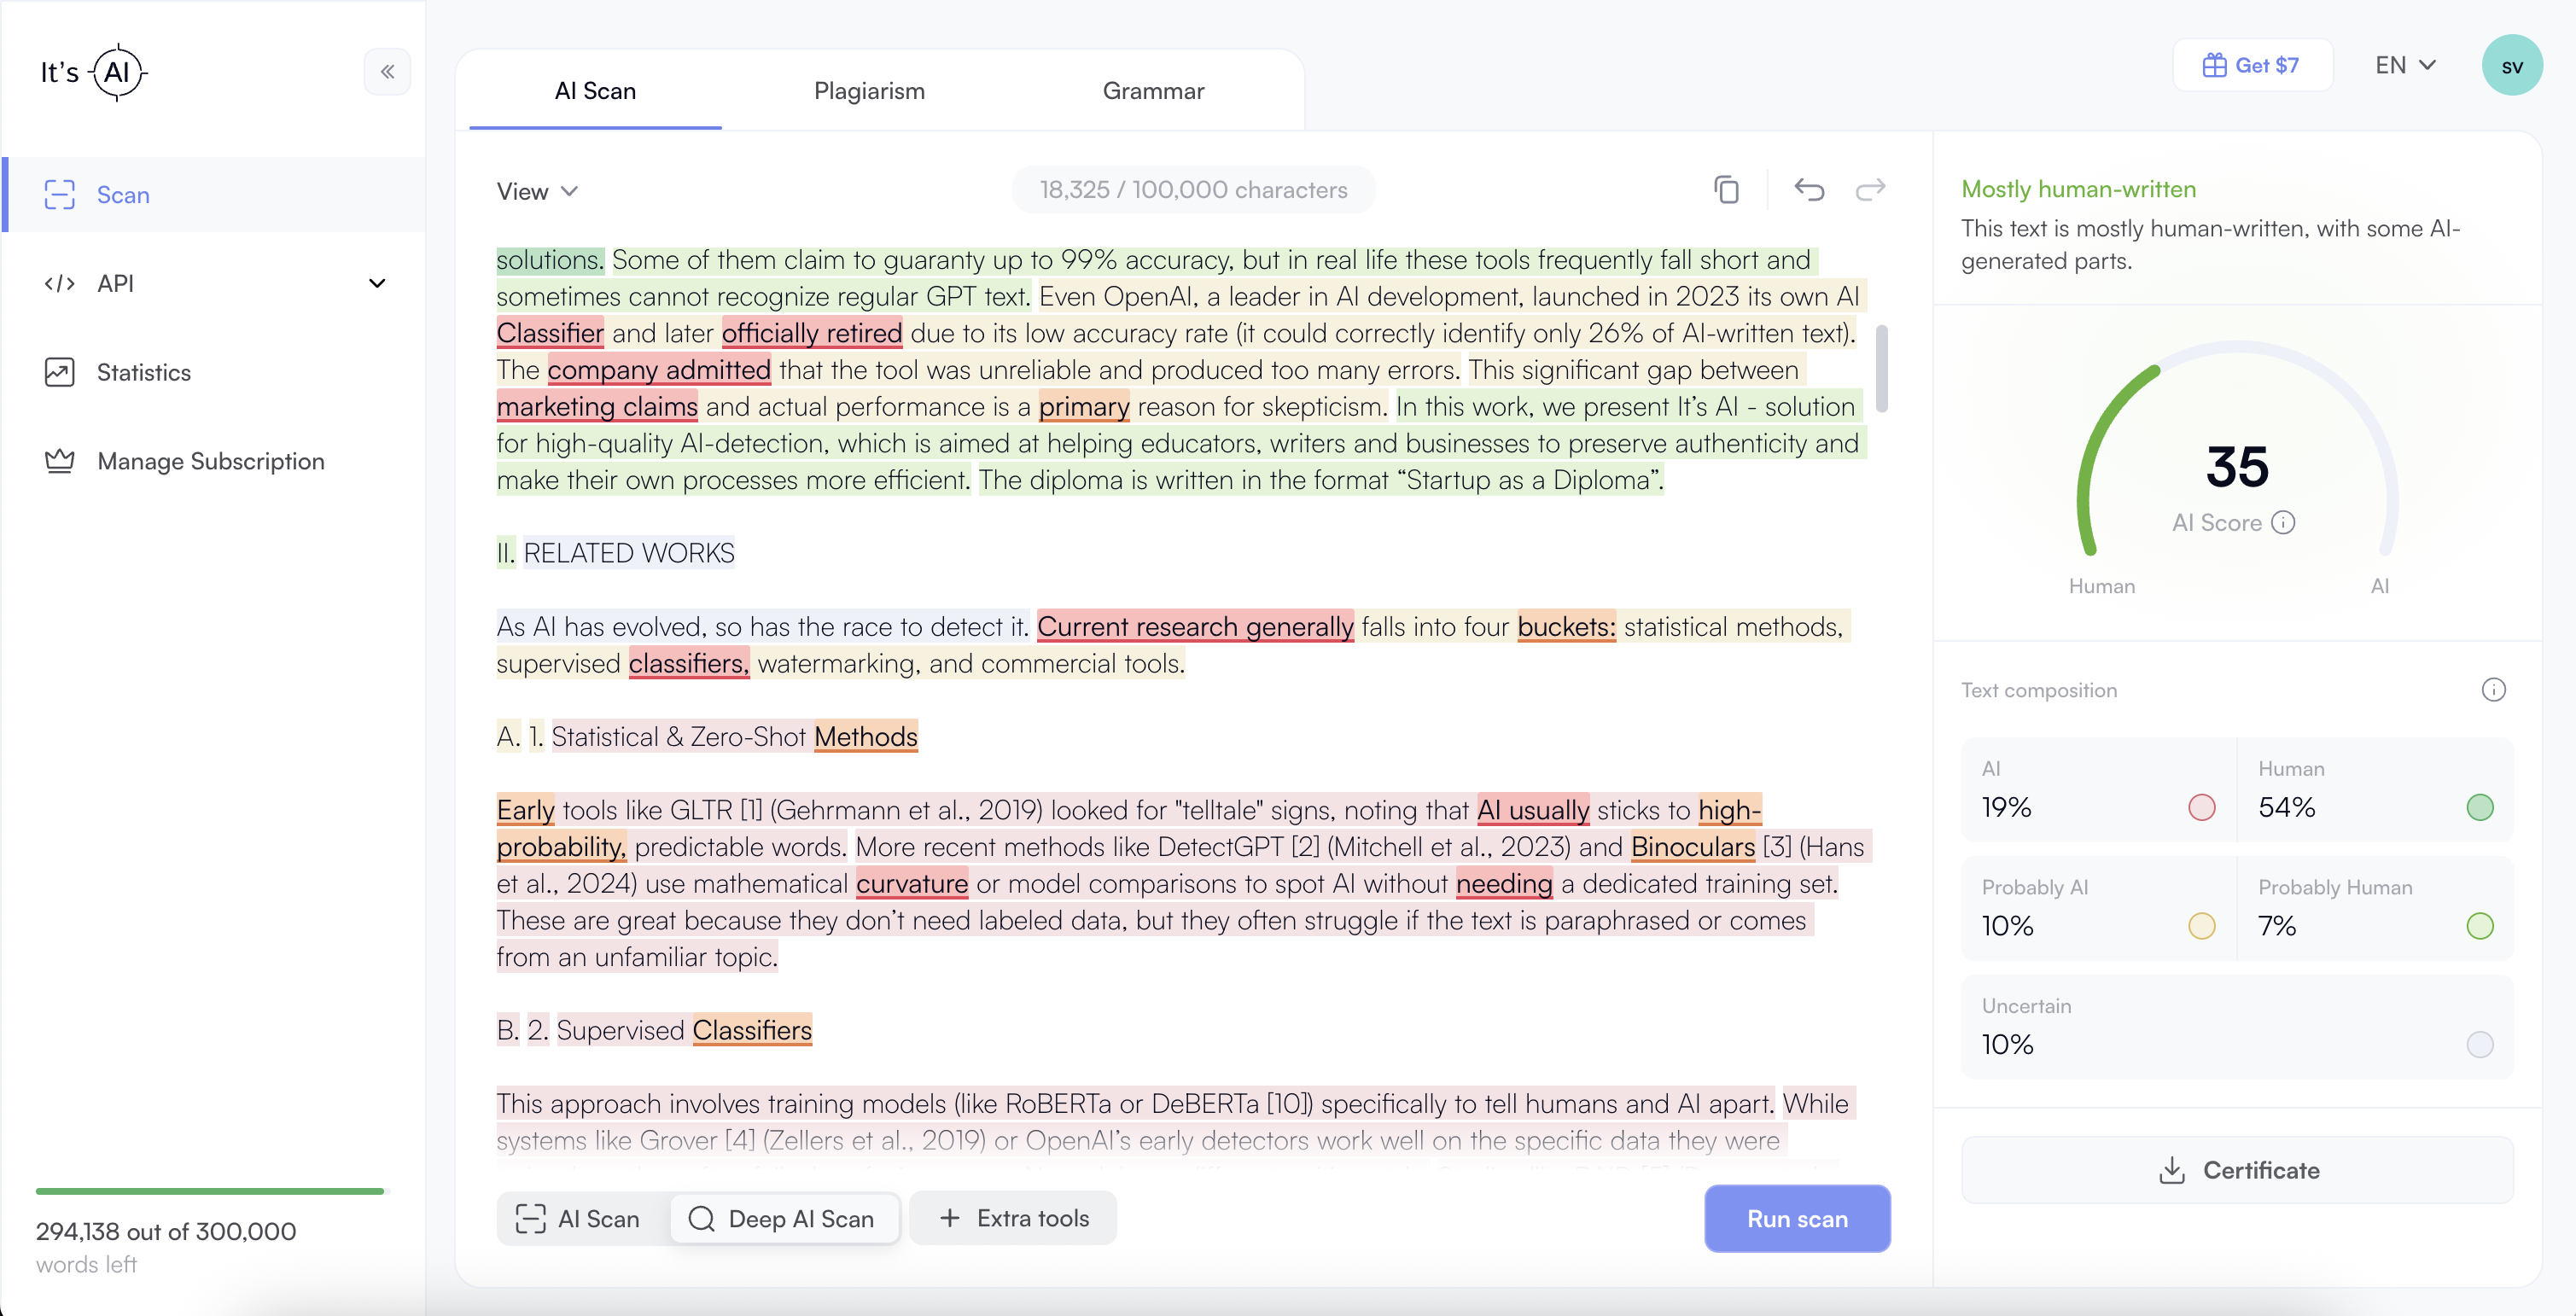
Task: Go to Manage Subscription
Action: 215,462
